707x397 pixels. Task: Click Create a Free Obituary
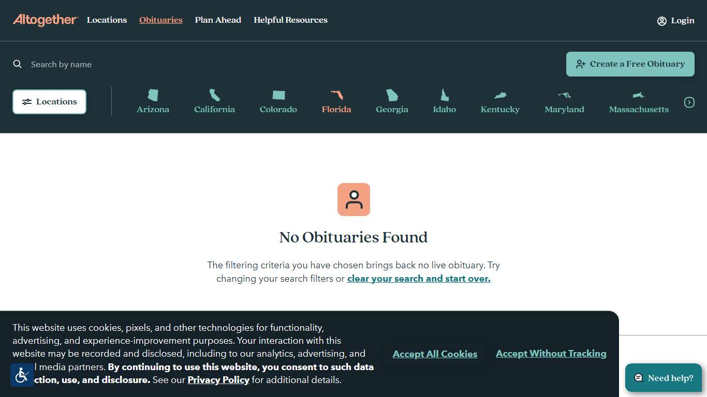[x=630, y=64]
